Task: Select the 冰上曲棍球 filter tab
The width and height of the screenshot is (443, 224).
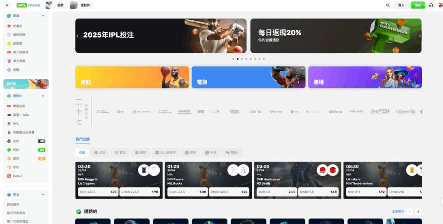Action: (165, 153)
